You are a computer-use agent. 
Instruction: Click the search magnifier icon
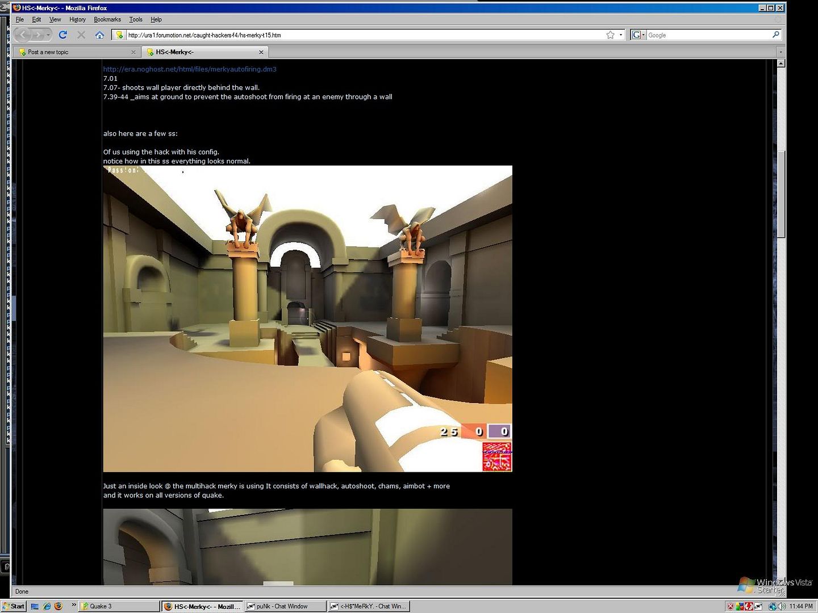tap(776, 35)
